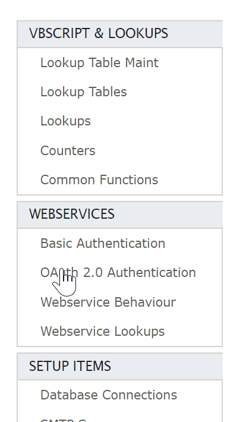Open Basic Authentication settings
This screenshot has width=246, height=422.
coord(103,244)
